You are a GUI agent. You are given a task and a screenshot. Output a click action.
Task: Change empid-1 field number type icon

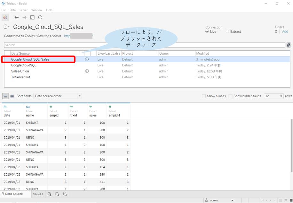(110, 107)
